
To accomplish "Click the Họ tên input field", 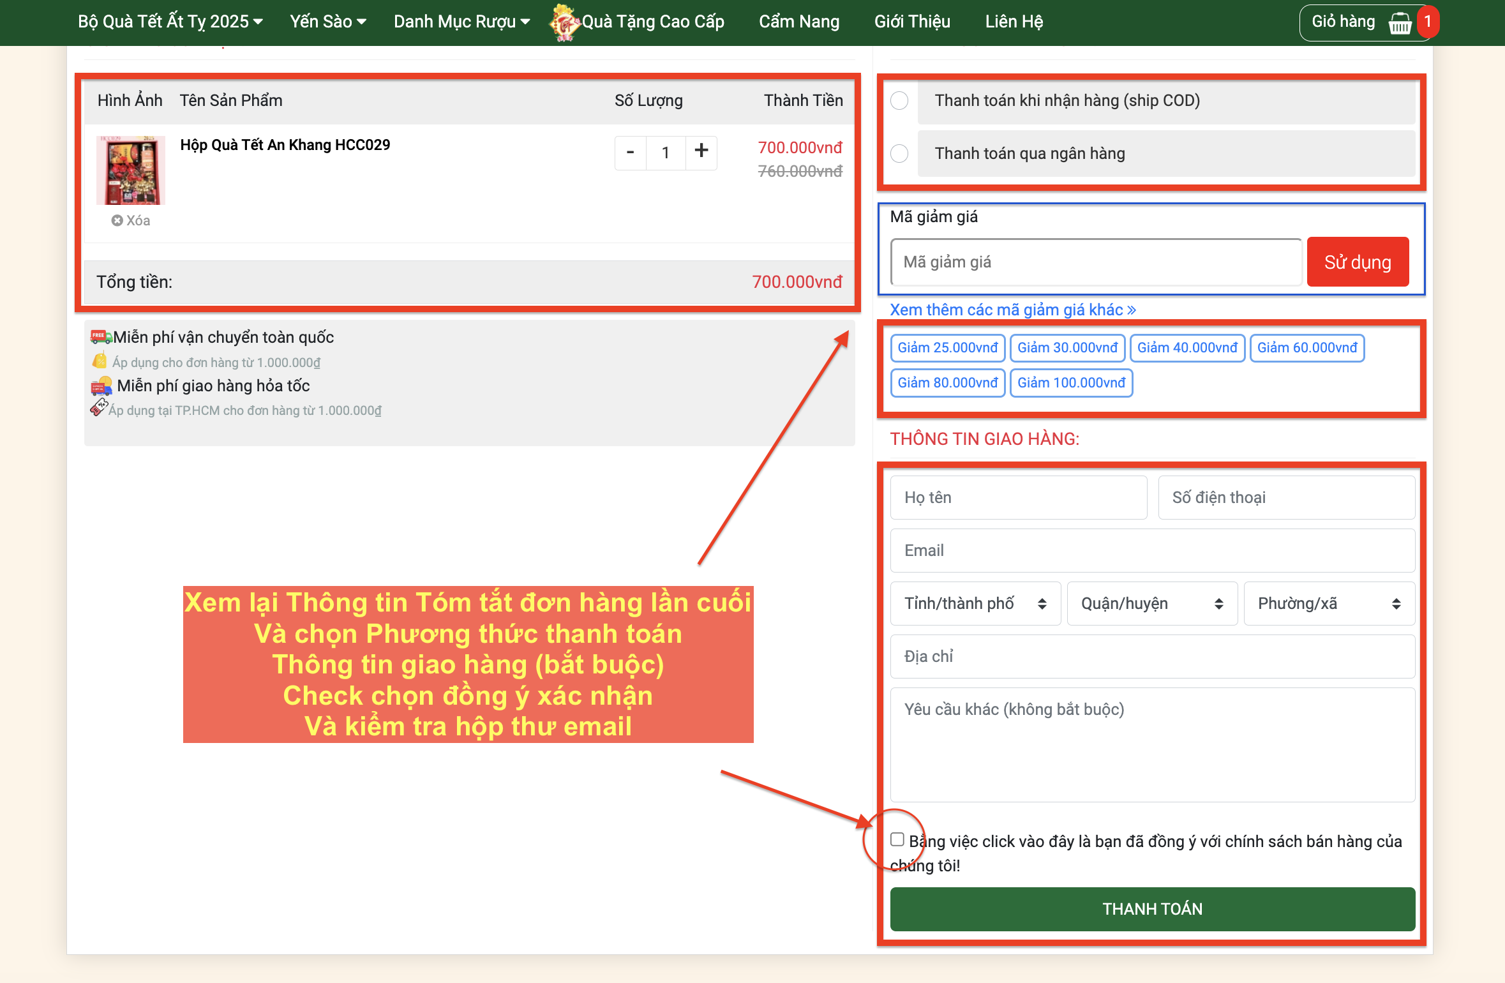I will [x=1019, y=497].
